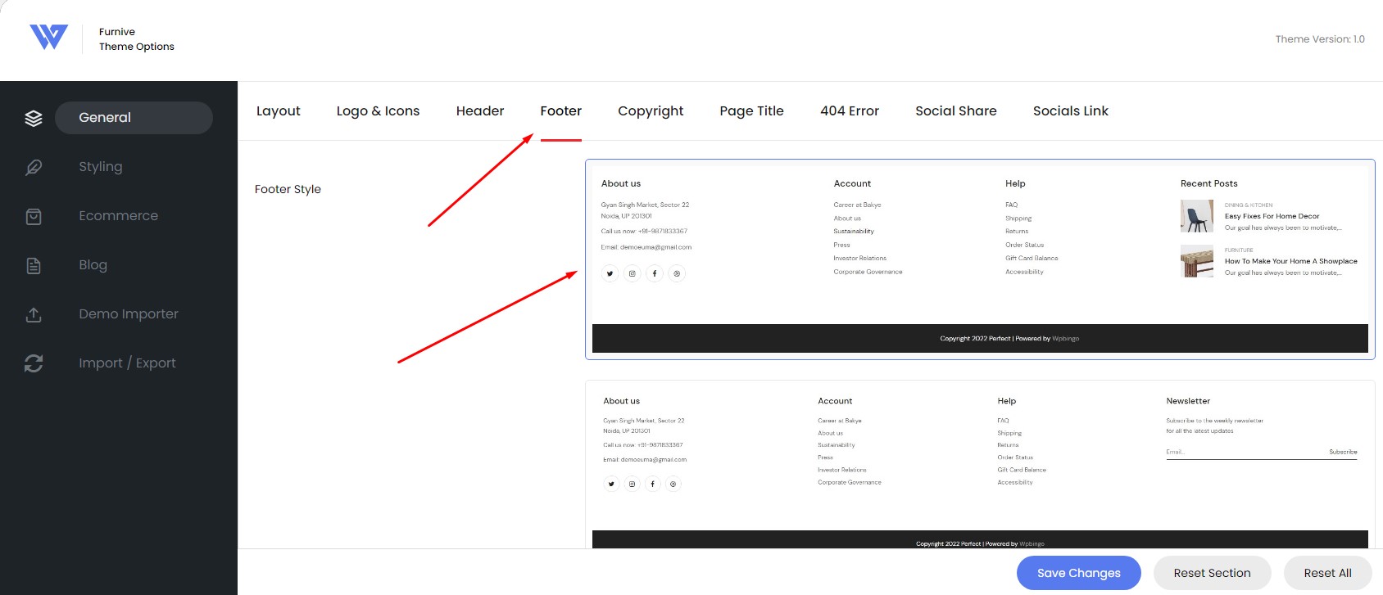This screenshot has height=595, width=1383.
Task: Go to the Socials Link tab
Action: 1070,111
